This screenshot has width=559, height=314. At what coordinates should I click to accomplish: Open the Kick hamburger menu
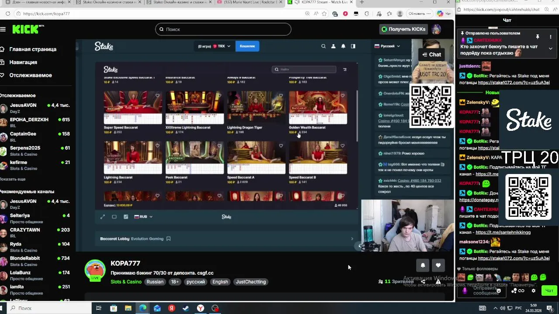pyautogui.click(x=3, y=29)
